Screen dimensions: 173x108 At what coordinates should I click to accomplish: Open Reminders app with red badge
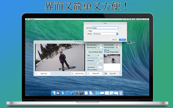pyautogui.click(x=91, y=93)
